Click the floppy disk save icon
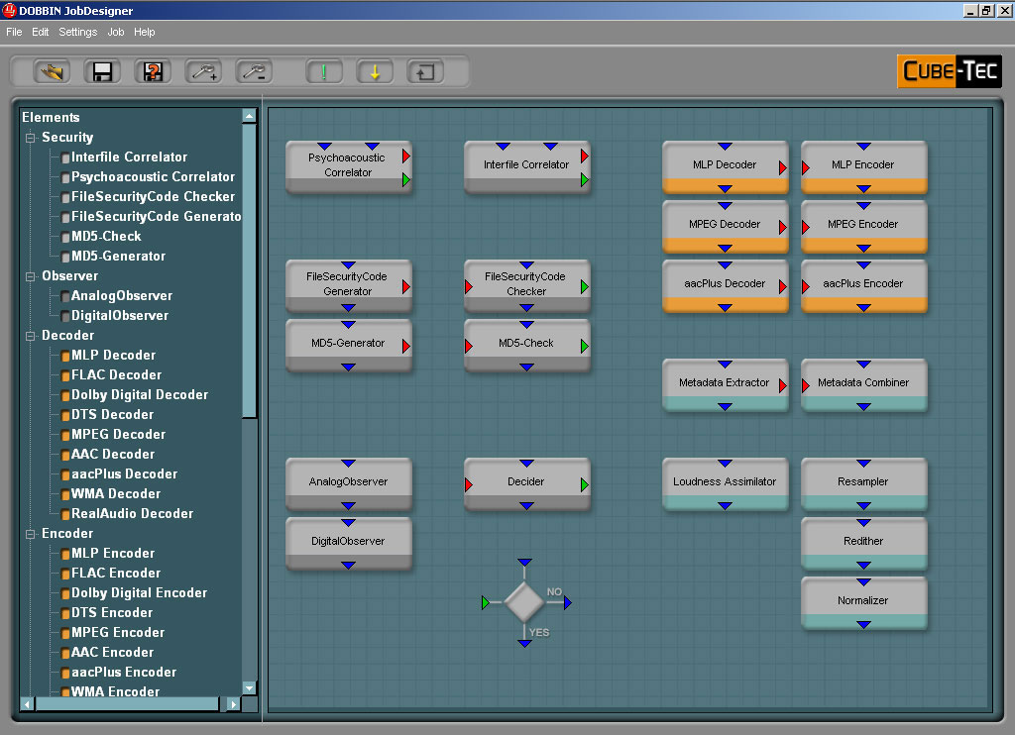Image resolution: width=1015 pixels, height=735 pixels. pyautogui.click(x=101, y=71)
